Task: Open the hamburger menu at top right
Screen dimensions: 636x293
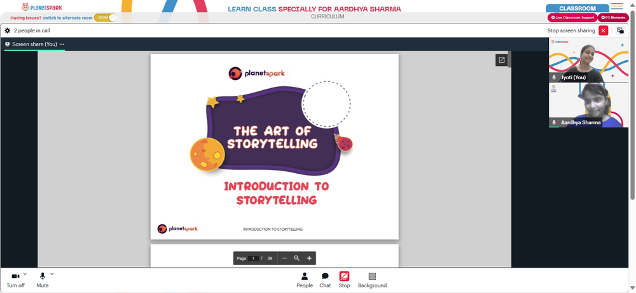Action: click(x=616, y=6)
